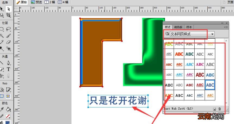This screenshot has height=124, width=234.
Task: Select the Line tool
Action: tap(2, 63)
